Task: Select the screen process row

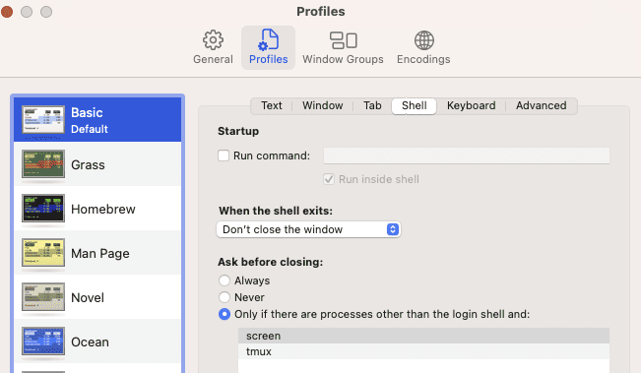Action: 424,336
